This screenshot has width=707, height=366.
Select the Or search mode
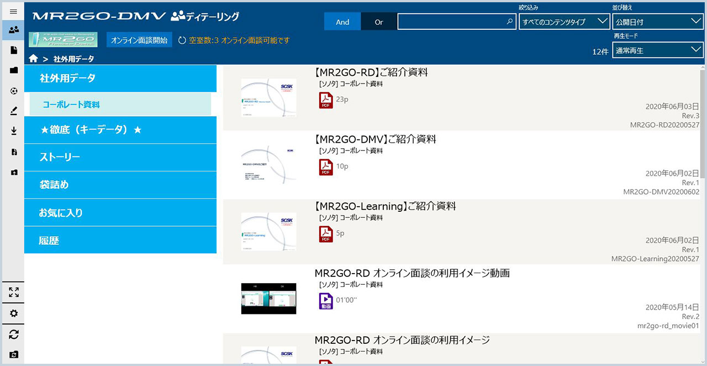click(379, 22)
